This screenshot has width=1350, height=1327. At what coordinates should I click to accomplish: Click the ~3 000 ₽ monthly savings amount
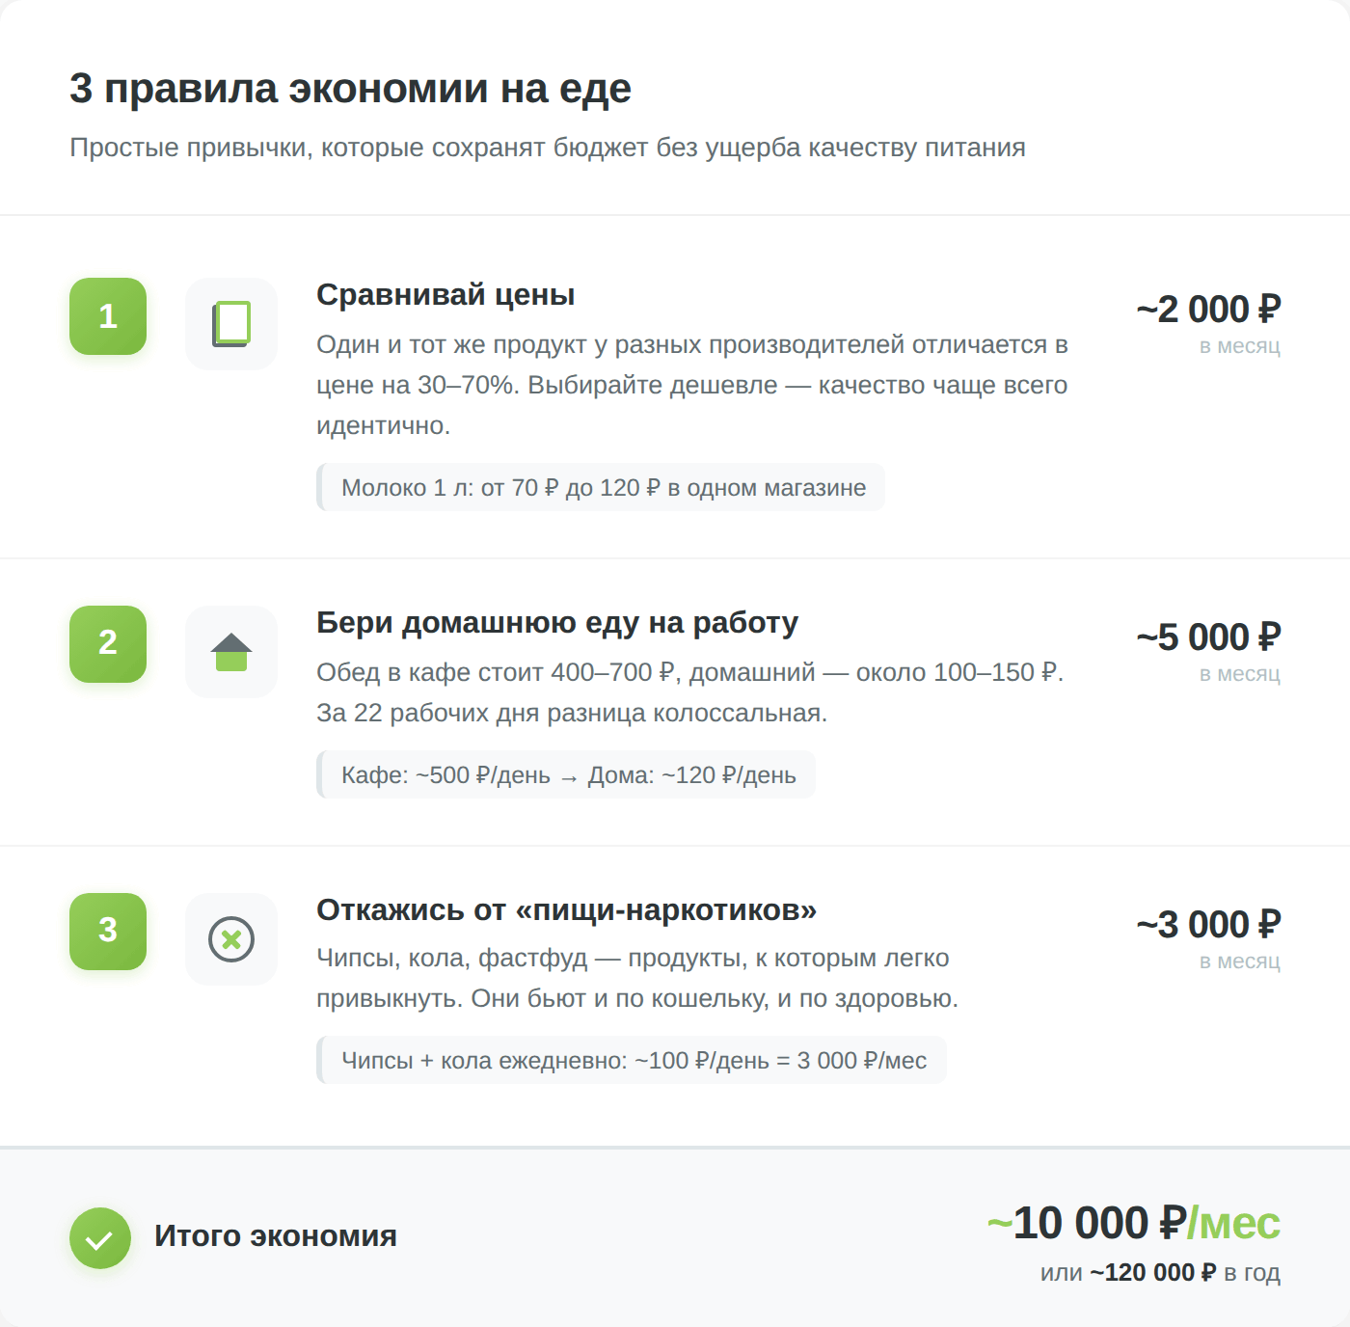[x=1208, y=926]
